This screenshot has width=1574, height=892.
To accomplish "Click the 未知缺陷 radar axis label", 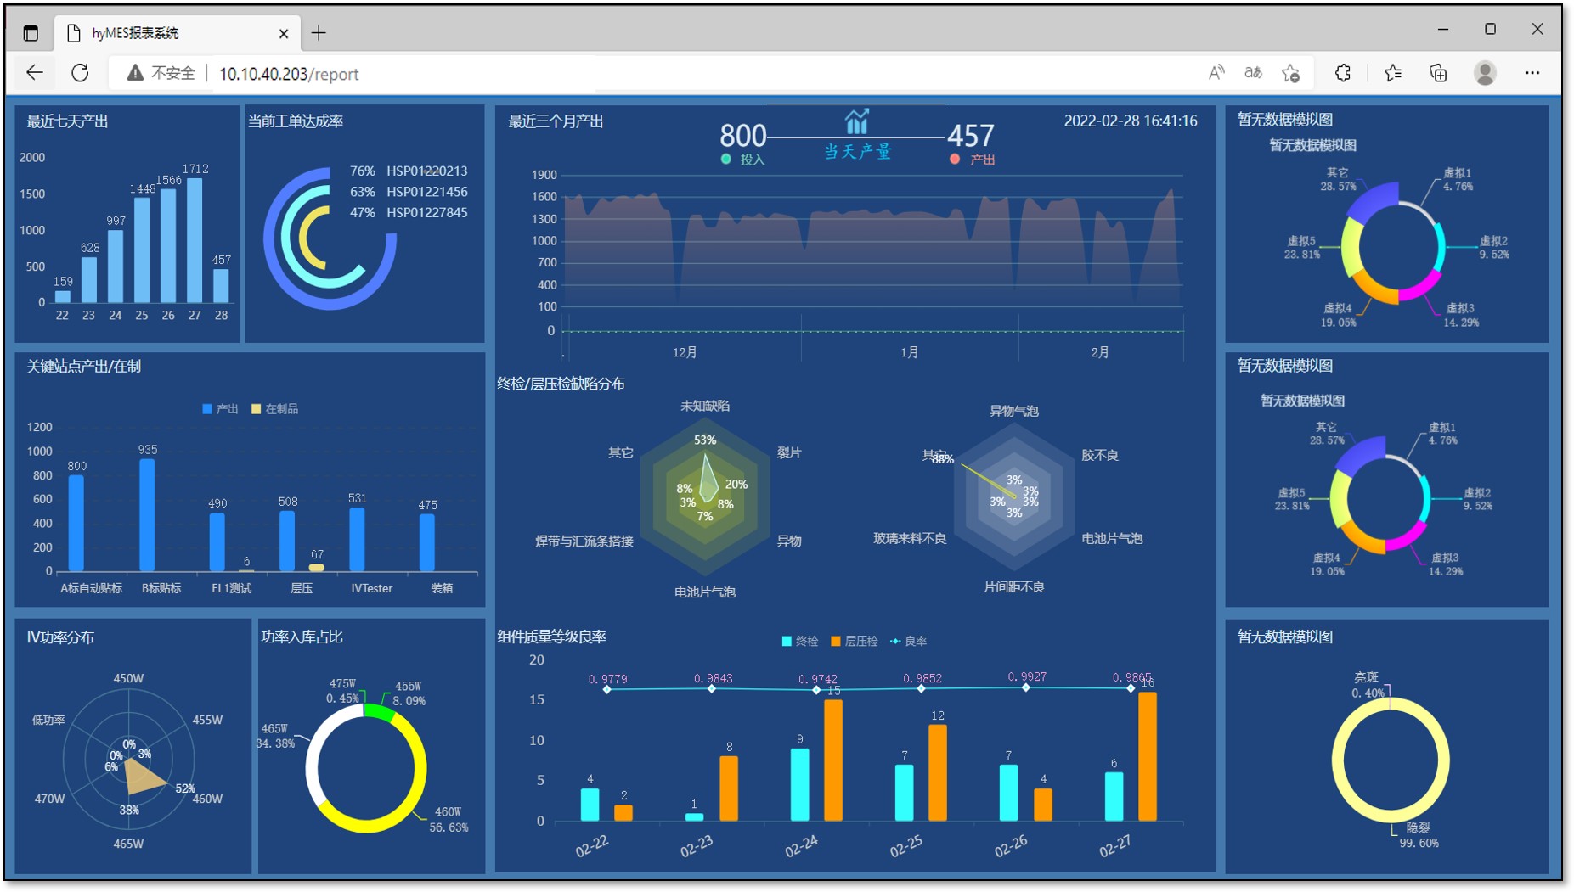I will tap(705, 406).
